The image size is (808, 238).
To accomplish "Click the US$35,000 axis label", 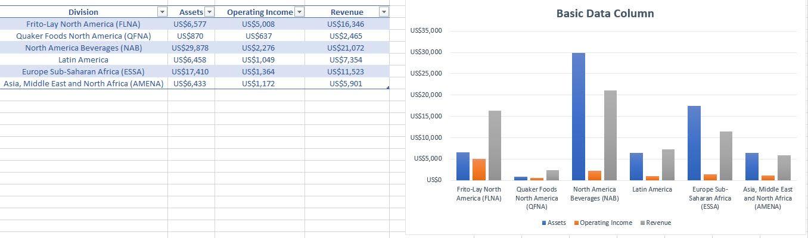I will pyautogui.click(x=427, y=30).
